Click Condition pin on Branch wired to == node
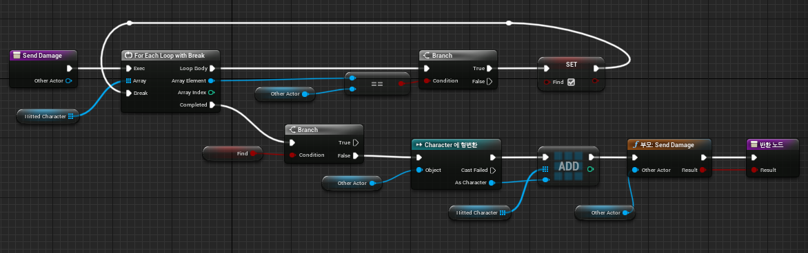808x253 pixels. (427, 80)
